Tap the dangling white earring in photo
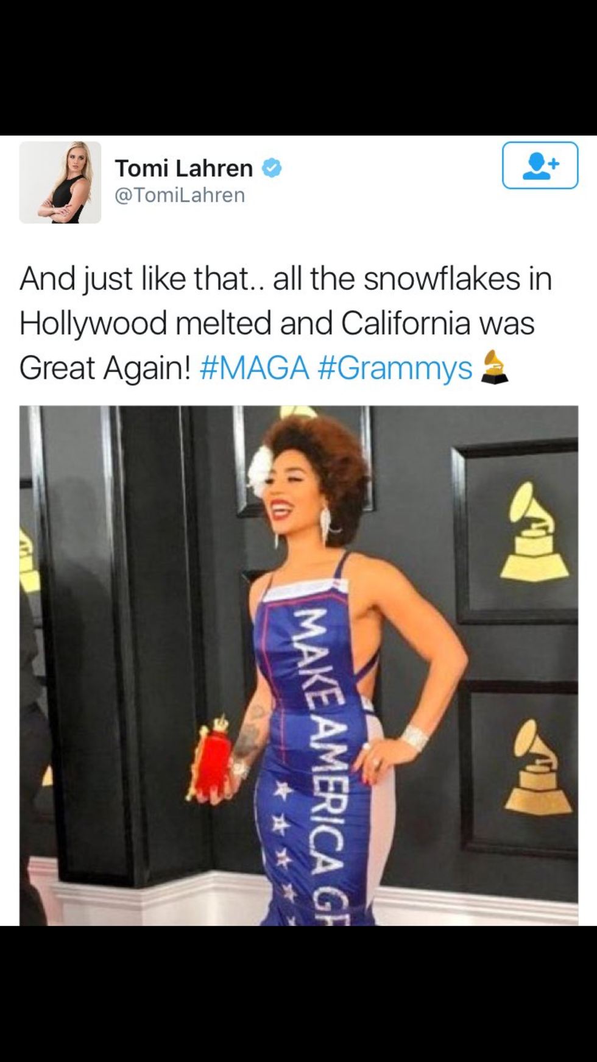Viewport: 597px width, 1062px height. pyautogui.click(x=327, y=526)
